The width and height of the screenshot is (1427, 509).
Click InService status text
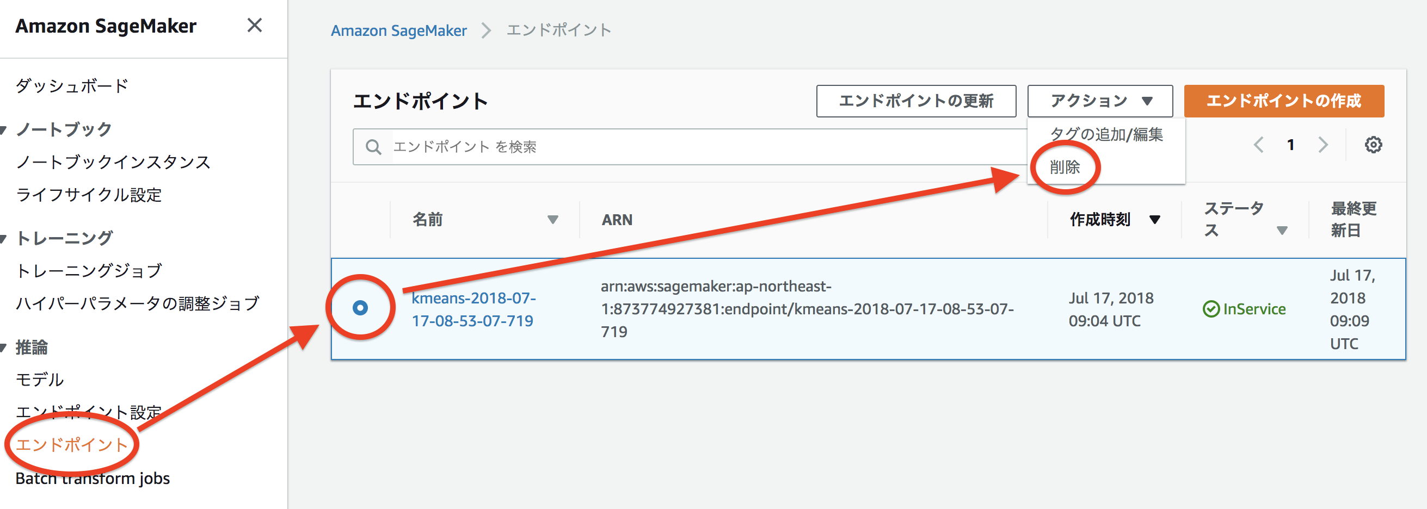pyautogui.click(x=1254, y=309)
